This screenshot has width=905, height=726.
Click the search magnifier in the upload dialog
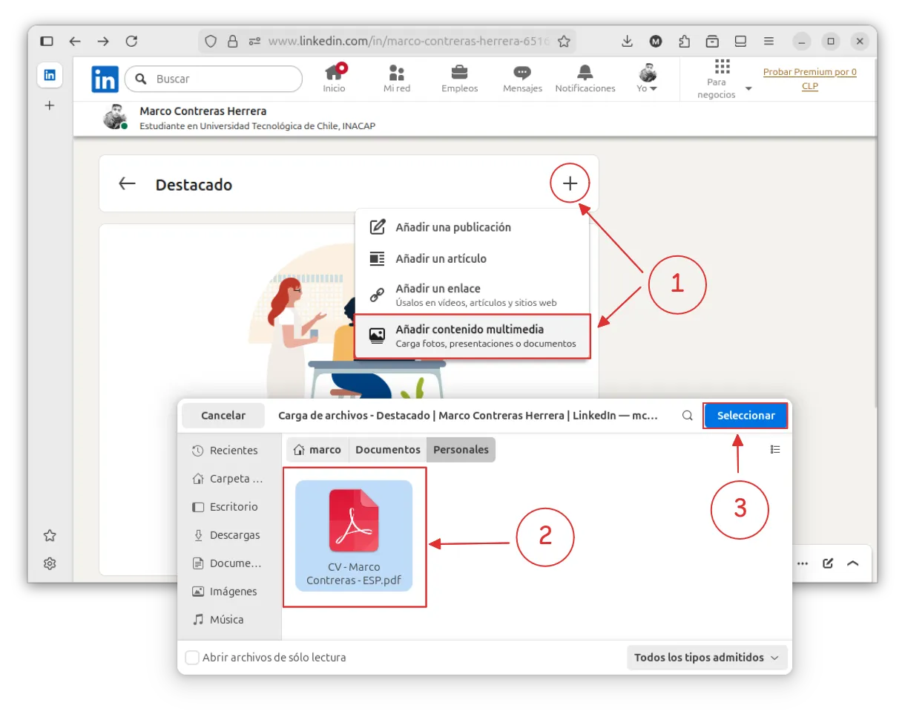point(686,416)
